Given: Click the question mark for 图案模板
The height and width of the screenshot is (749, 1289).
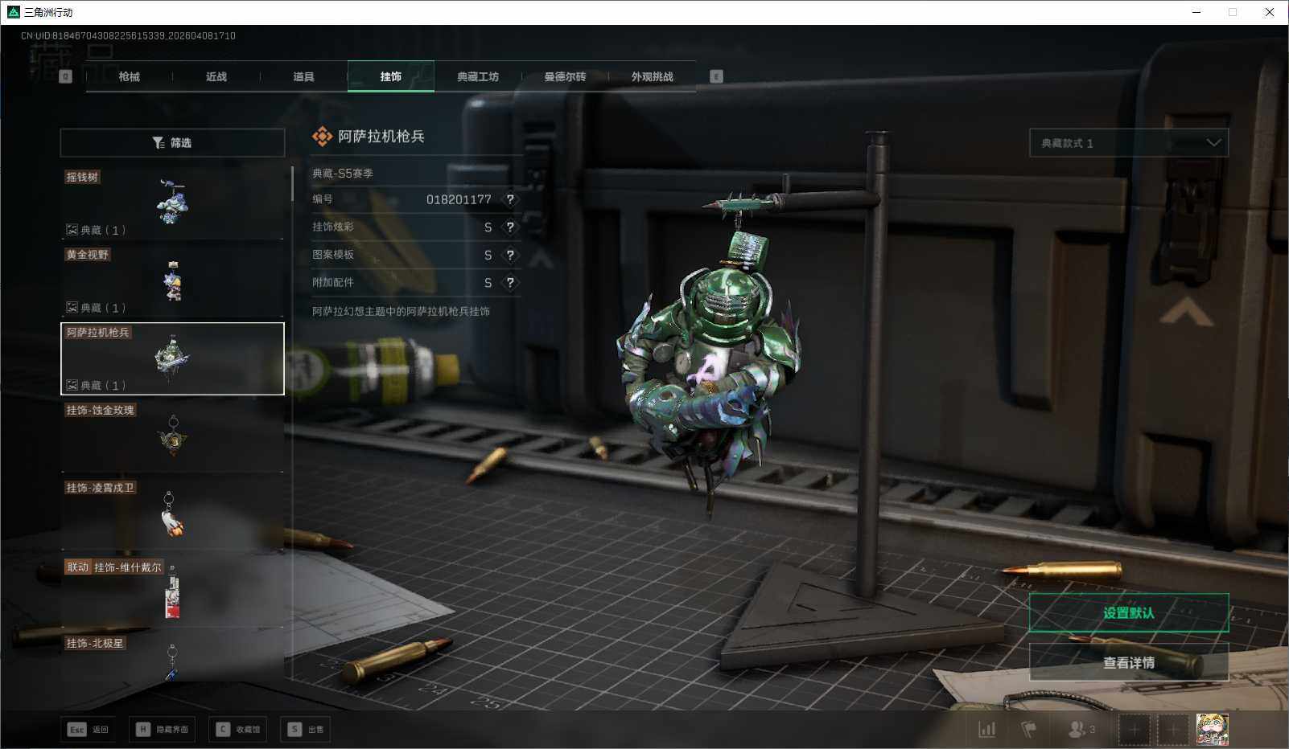Looking at the screenshot, I should coord(510,255).
